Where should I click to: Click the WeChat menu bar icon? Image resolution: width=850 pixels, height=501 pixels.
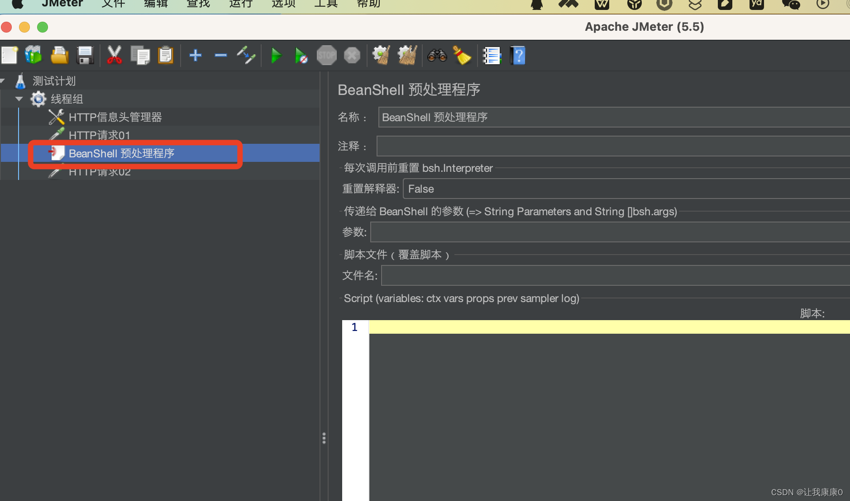791,4
